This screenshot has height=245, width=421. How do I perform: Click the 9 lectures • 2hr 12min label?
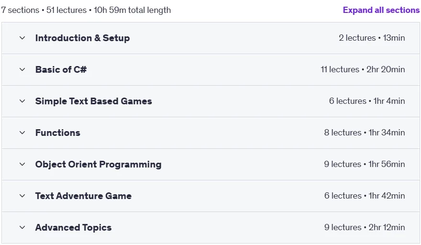[365, 227]
